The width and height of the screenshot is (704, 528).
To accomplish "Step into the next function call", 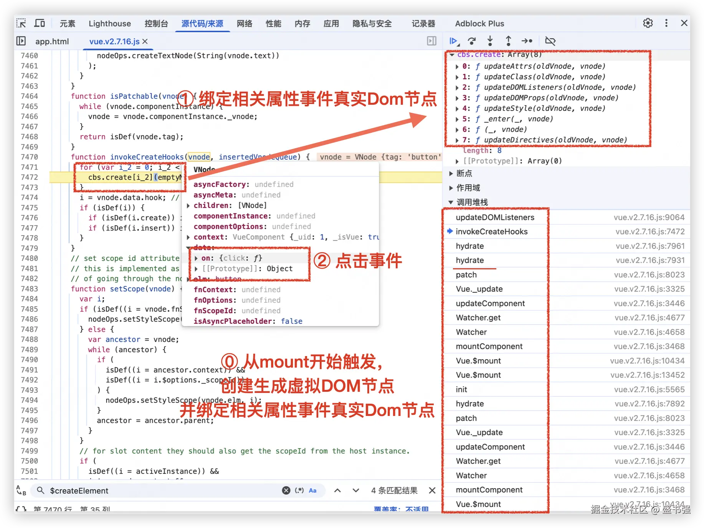I will pyautogui.click(x=490, y=41).
